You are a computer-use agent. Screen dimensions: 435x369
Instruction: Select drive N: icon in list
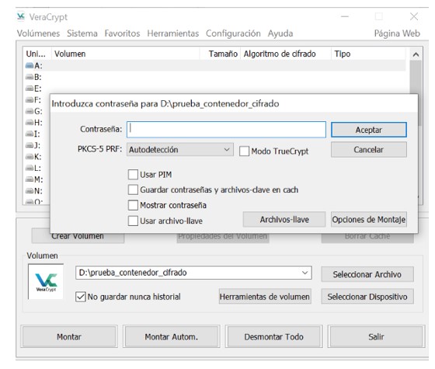30,191
